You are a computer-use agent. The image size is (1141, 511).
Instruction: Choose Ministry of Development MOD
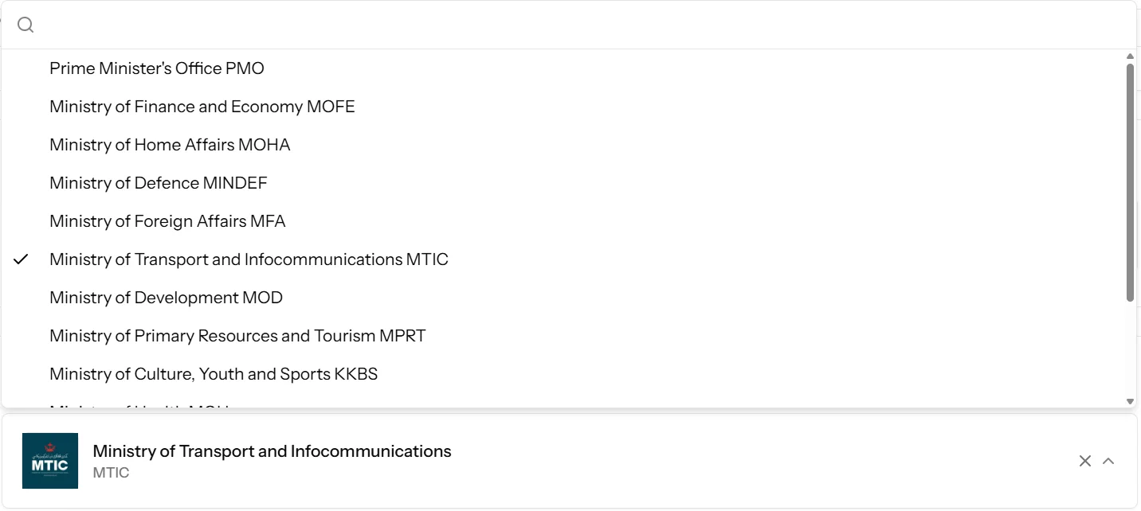(166, 298)
